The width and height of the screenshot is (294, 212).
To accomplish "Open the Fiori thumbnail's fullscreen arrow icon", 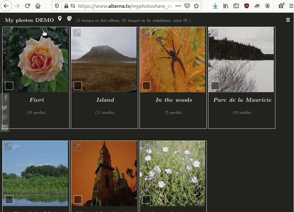I will point(8,32).
